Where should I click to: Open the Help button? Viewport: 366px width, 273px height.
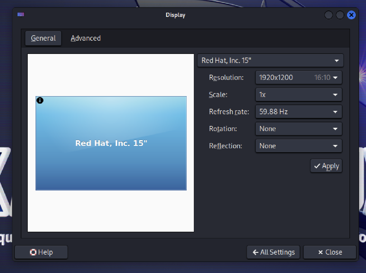[41, 252]
